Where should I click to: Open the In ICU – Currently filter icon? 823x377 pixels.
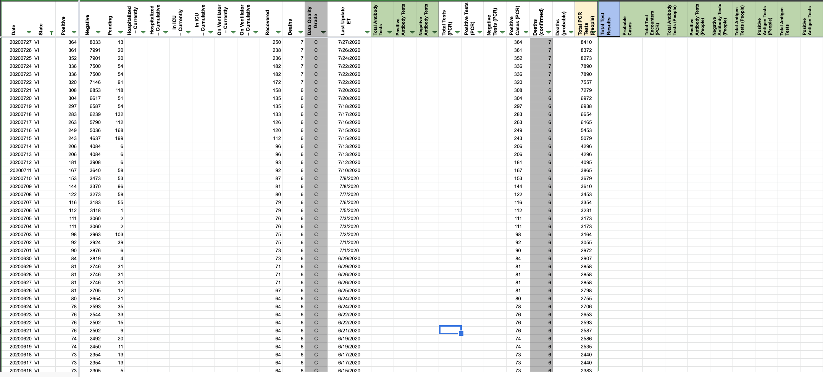[188, 33]
